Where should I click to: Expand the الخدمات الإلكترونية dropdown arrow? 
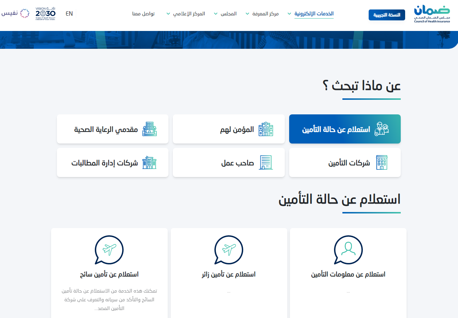point(289,14)
